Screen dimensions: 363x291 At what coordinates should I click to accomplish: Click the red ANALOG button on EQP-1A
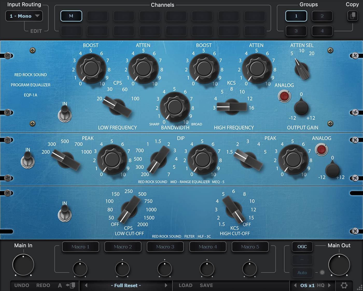pos(284,96)
